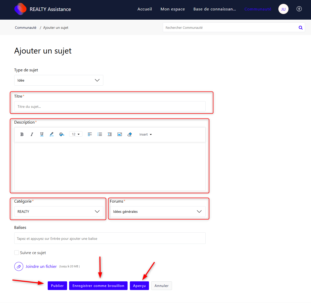Open the text alignment options

point(90,134)
